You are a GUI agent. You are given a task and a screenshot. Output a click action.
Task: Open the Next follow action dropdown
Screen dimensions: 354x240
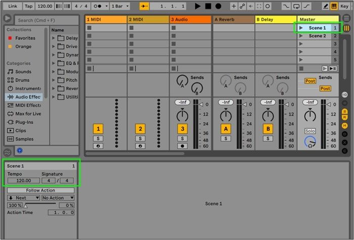(x=23, y=198)
